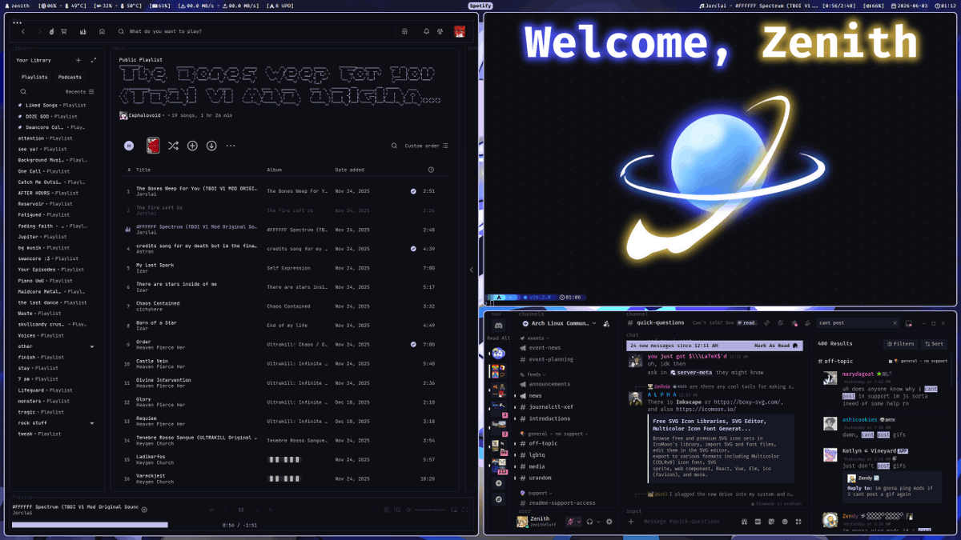Open the shopping cart icon in Spotify
Image resolution: width=961 pixels, height=540 pixels.
(63, 31)
